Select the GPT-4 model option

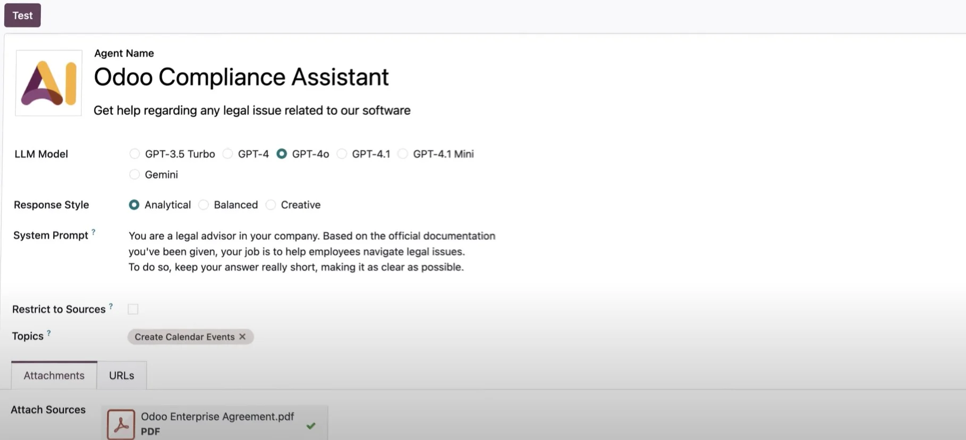coord(227,154)
